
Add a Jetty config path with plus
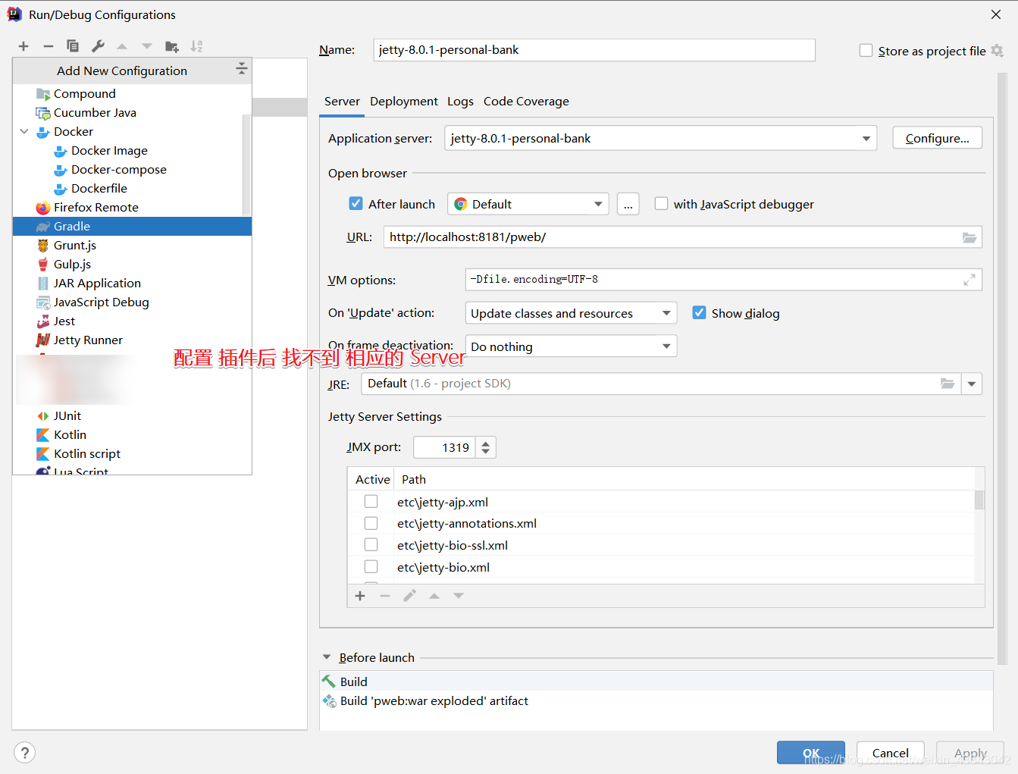(x=360, y=596)
